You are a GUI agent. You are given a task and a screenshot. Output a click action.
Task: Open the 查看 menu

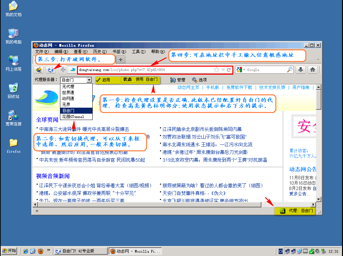click(81, 52)
